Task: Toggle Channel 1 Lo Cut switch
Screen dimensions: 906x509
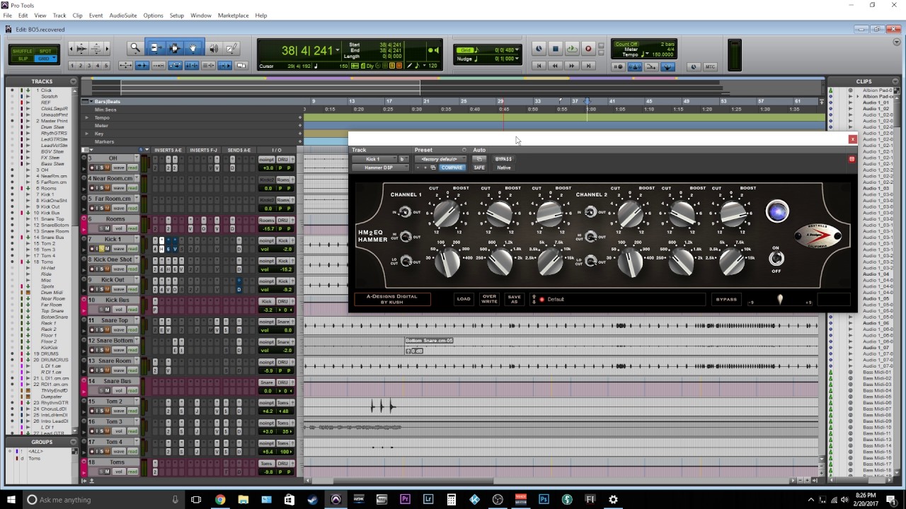Action: [x=405, y=261]
